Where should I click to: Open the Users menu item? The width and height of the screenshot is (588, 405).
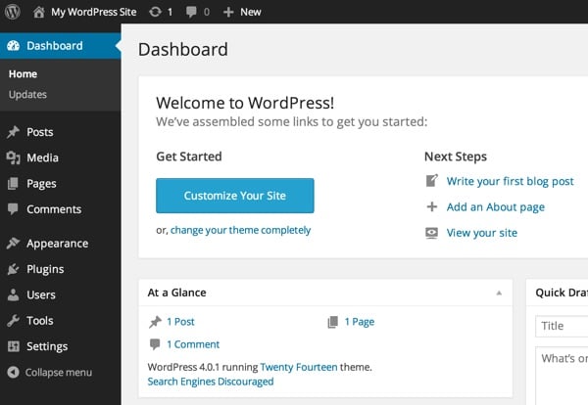[41, 294]
